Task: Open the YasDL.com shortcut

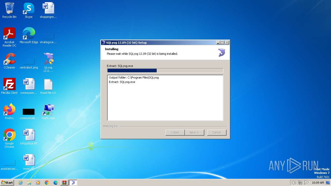Action: 48,112
